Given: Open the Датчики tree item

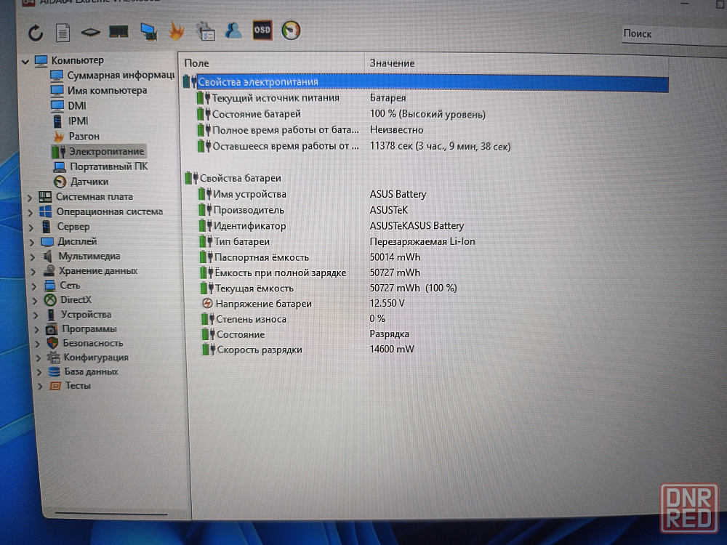Looking at the screenshot, I should 81,182.
